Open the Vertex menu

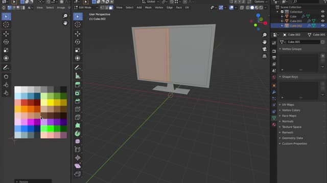[159, 8]
